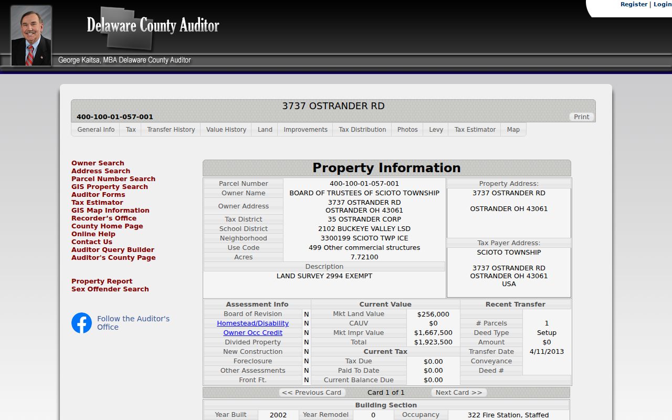Click the Transfer Date 4/11/2013
This screenshot has width=672, height=420.
pos(547,352)
